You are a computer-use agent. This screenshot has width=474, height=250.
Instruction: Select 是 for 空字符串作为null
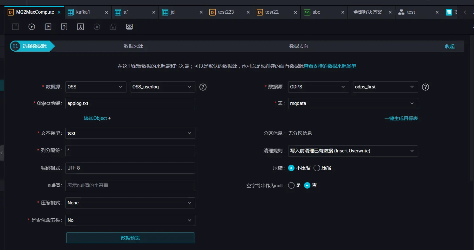(291, 185)
